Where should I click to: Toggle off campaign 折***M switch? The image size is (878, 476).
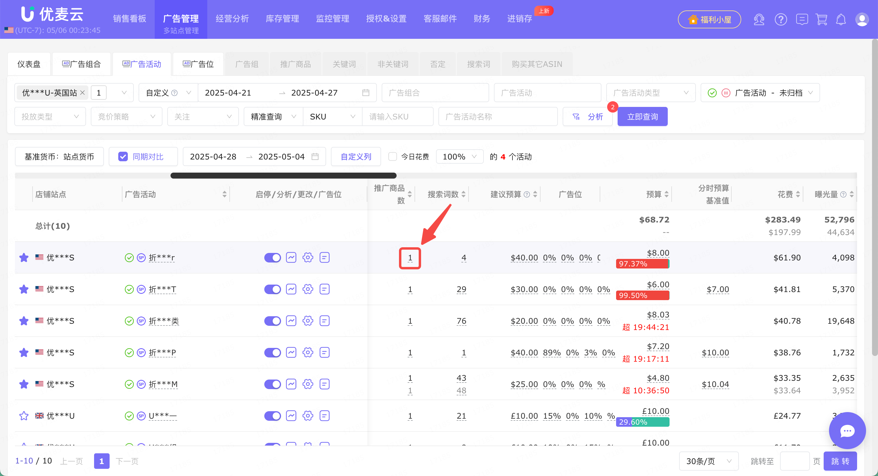(272, 384)
